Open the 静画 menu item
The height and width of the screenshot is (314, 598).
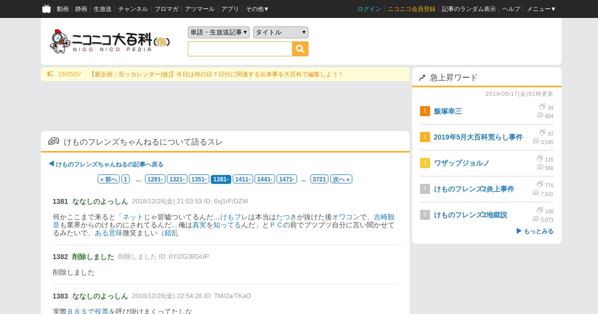click(x=81, y=9)
